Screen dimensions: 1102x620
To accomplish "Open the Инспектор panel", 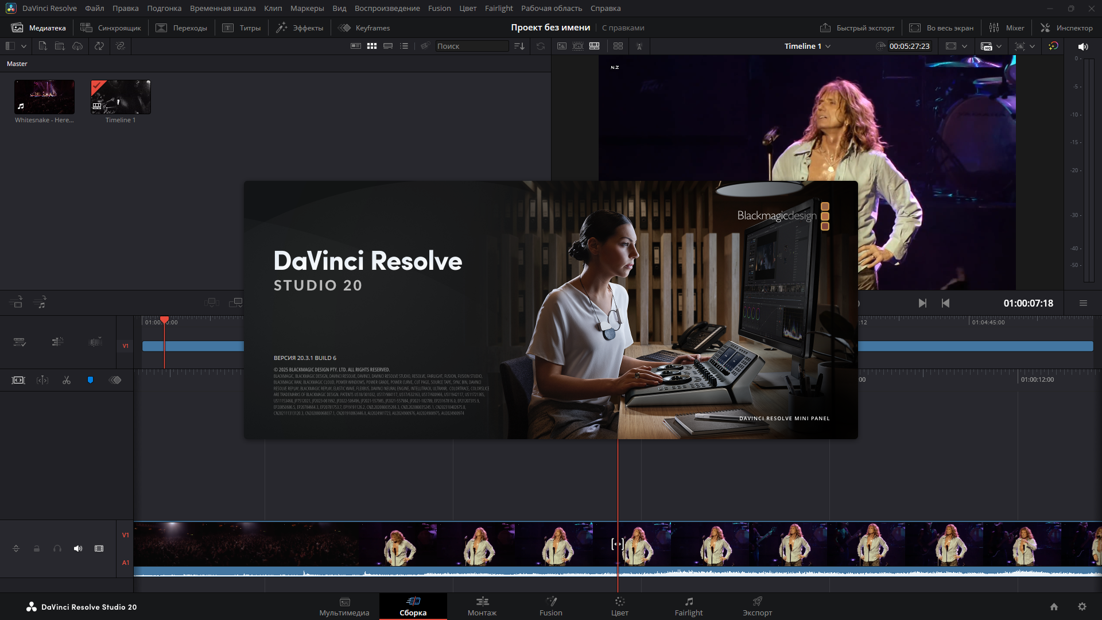I will (1066, 28).
